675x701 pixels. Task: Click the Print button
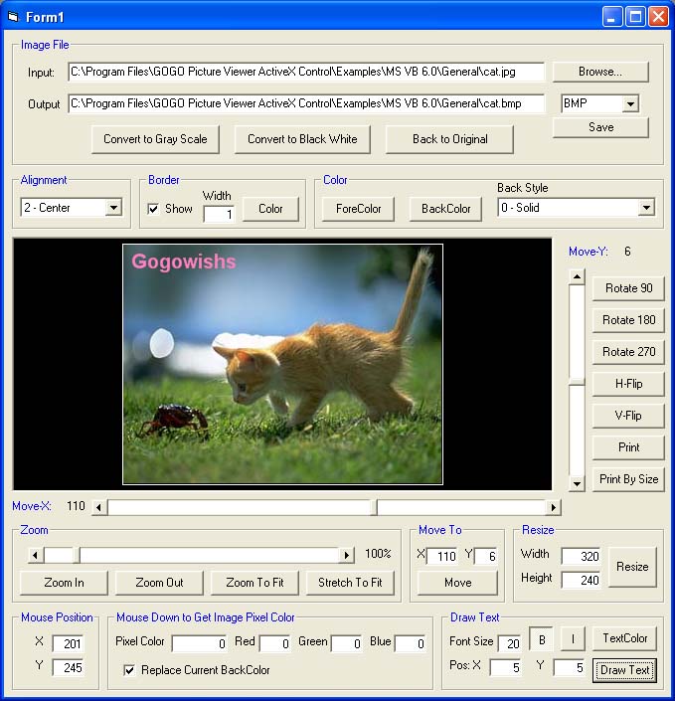click(x=628, y=447)
